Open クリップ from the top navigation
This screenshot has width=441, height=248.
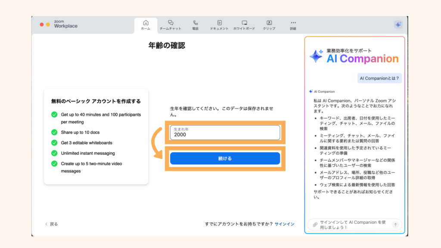point(269,24)
